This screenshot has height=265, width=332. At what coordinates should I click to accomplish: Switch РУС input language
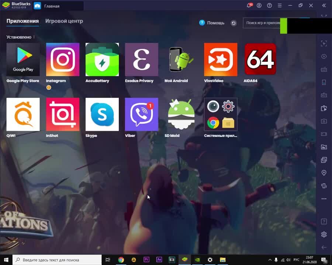pyautogui.click(x=296, y=260)
